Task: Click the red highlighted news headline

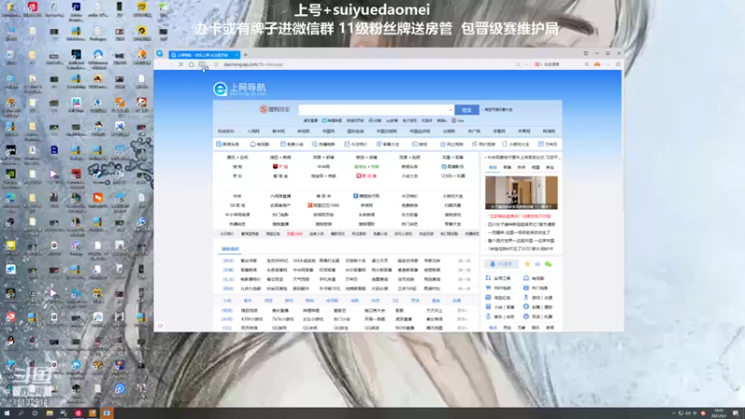Action: pyautogui.click(x=520, y=216)
